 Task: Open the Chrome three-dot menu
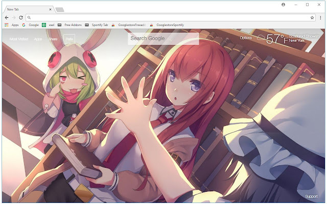[320, 18]
